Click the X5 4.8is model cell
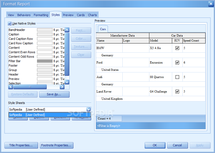215x153 pixels. (160, 48)
